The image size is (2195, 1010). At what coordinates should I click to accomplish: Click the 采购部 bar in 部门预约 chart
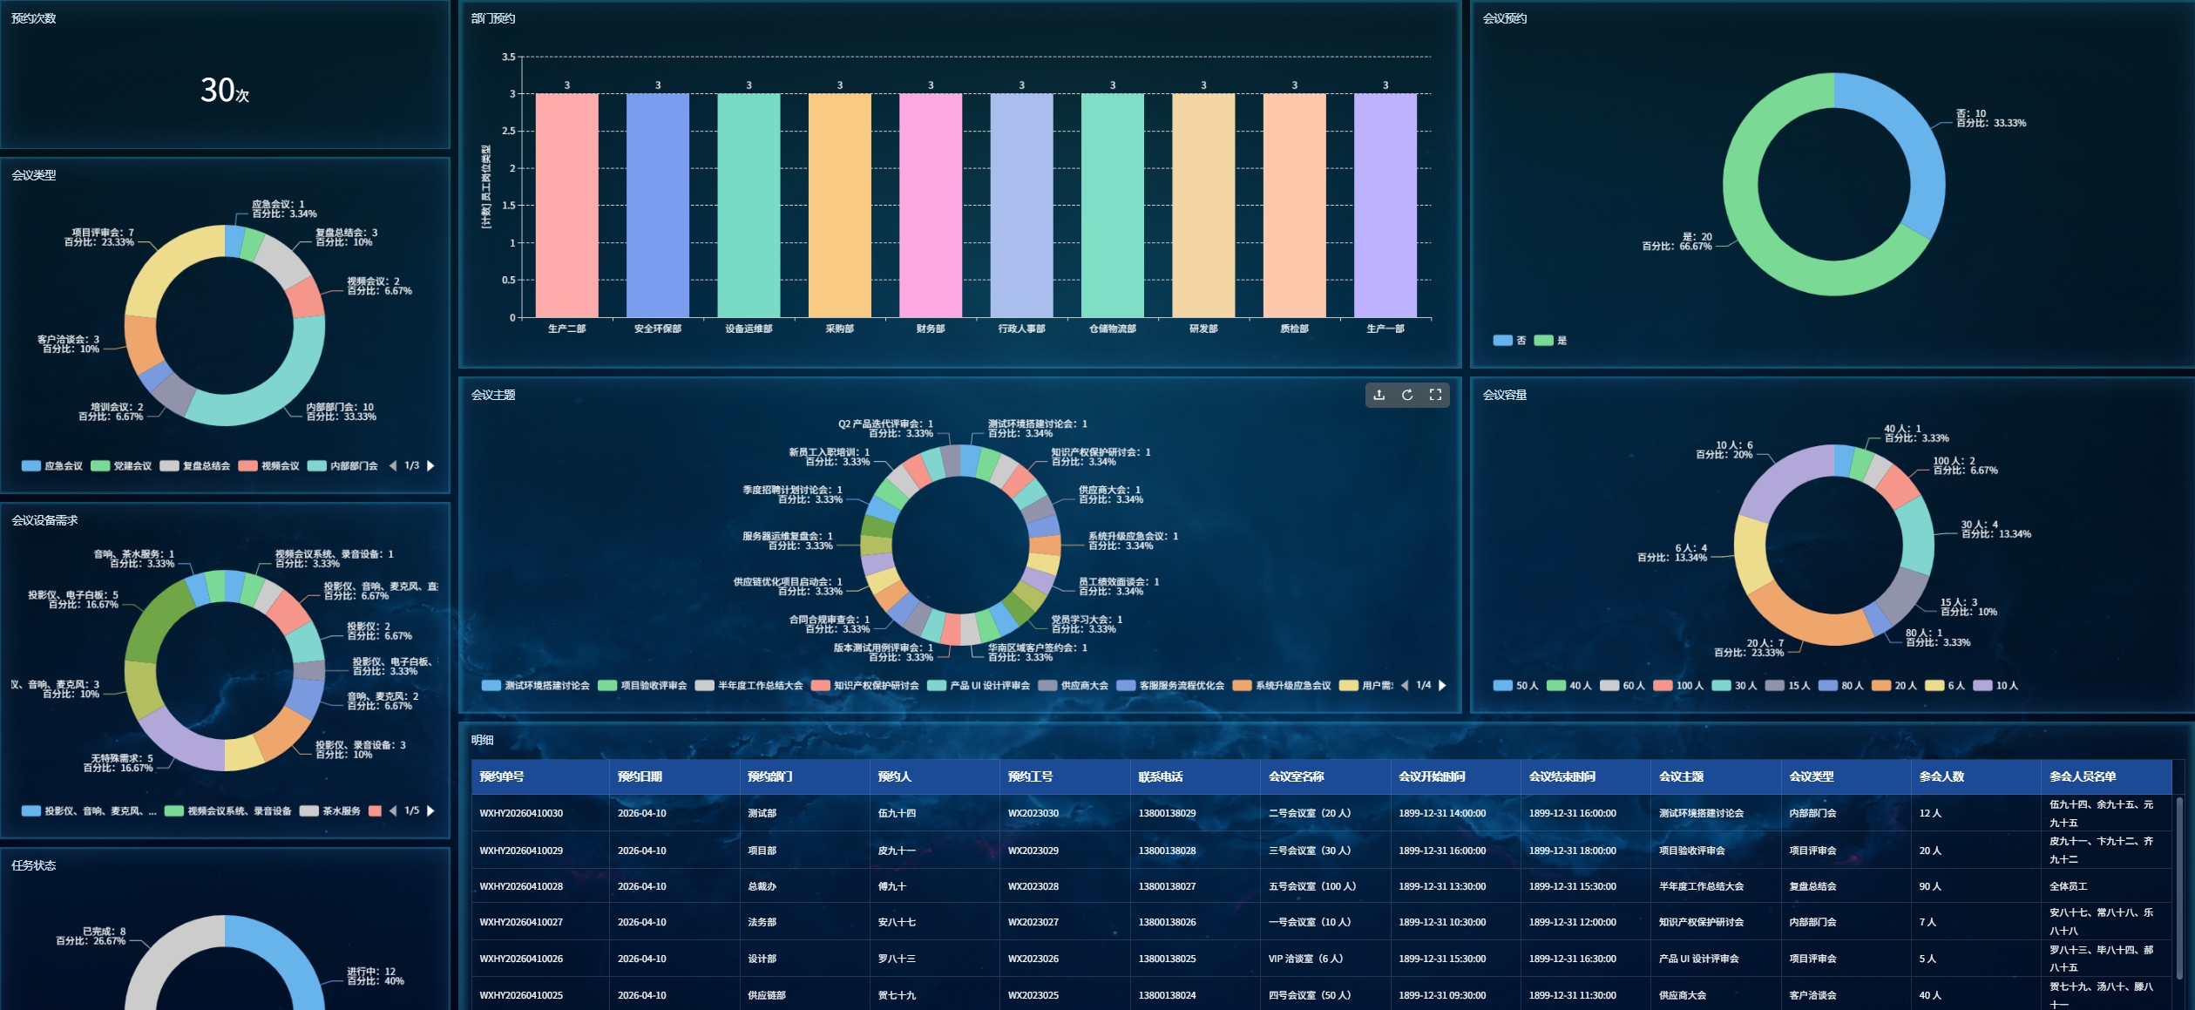840,206
